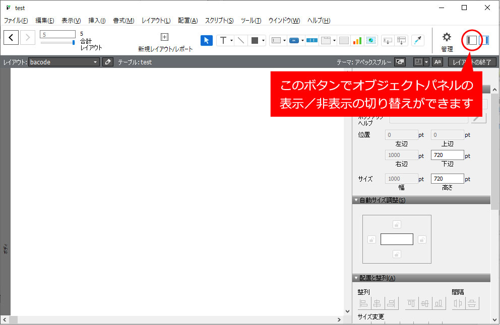Click the new layout/report icon
The image size is (500, 325).
164,37
